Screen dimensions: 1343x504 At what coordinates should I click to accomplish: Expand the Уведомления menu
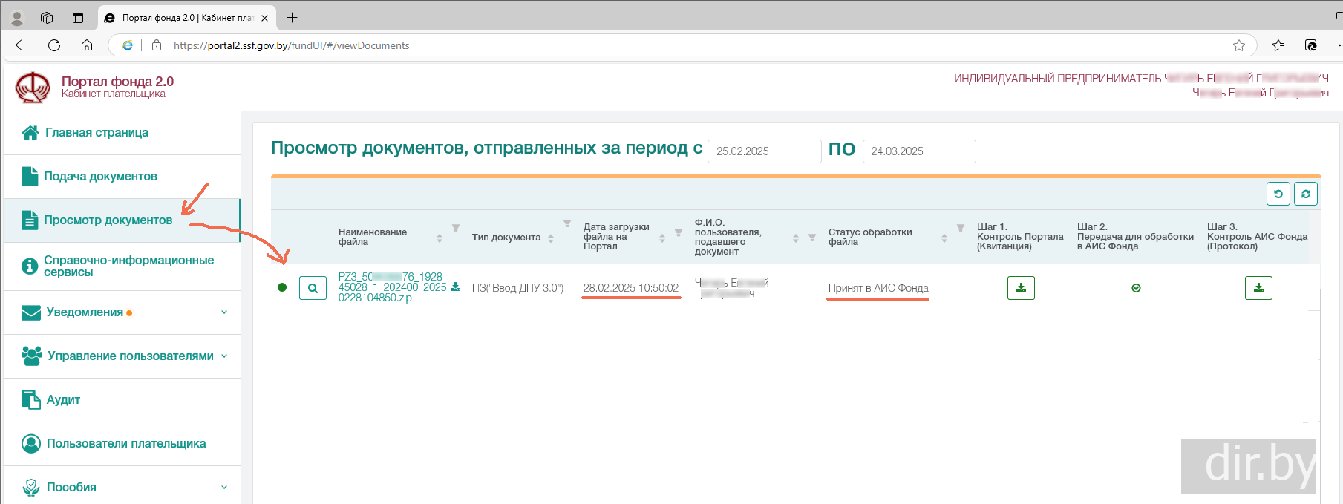(x=224, y=312)
